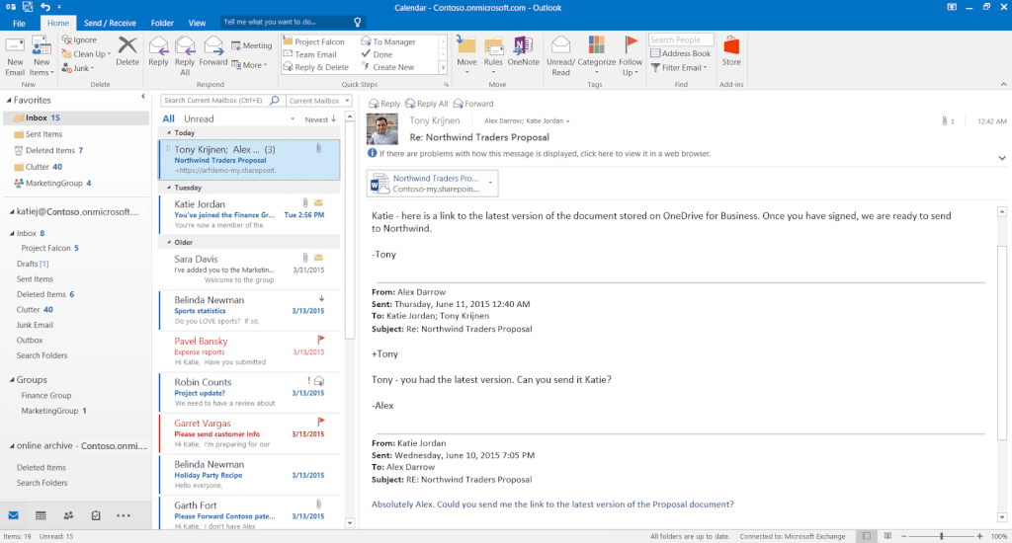Collapse the Today message group

[169, 133]
